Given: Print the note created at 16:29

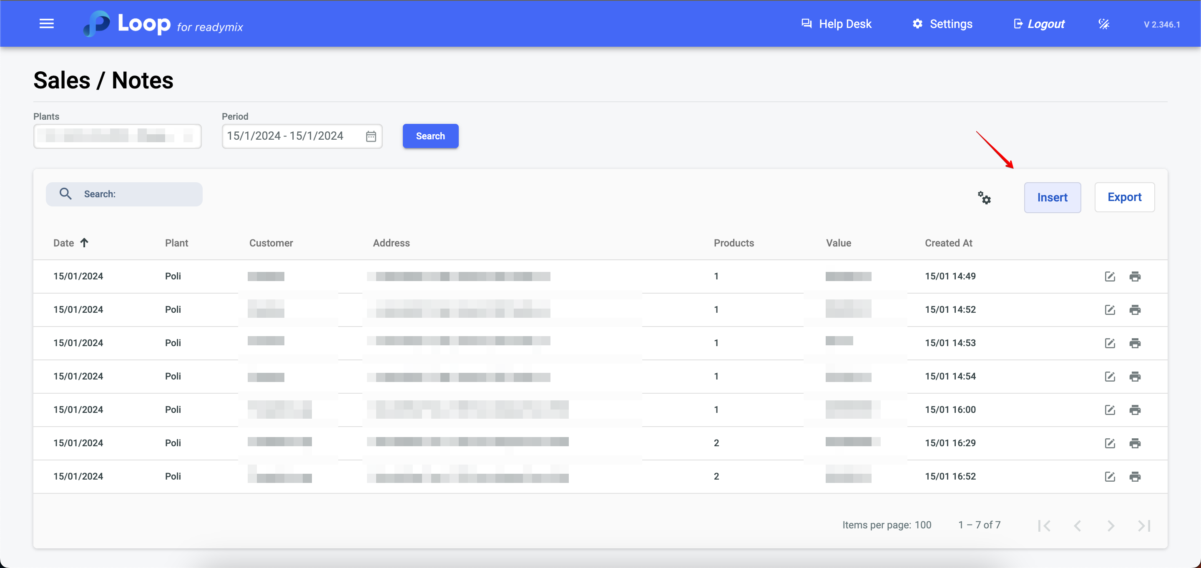Looking at the screenshot, I should (1135, 443).
